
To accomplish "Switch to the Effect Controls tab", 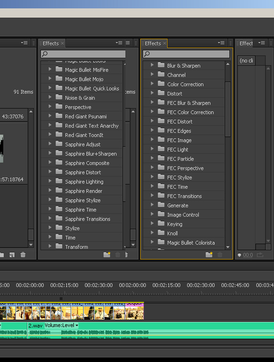I will [246, 43].
